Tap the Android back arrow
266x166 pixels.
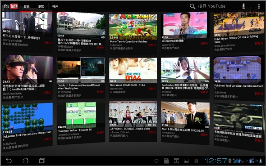(x=9, y=161)
